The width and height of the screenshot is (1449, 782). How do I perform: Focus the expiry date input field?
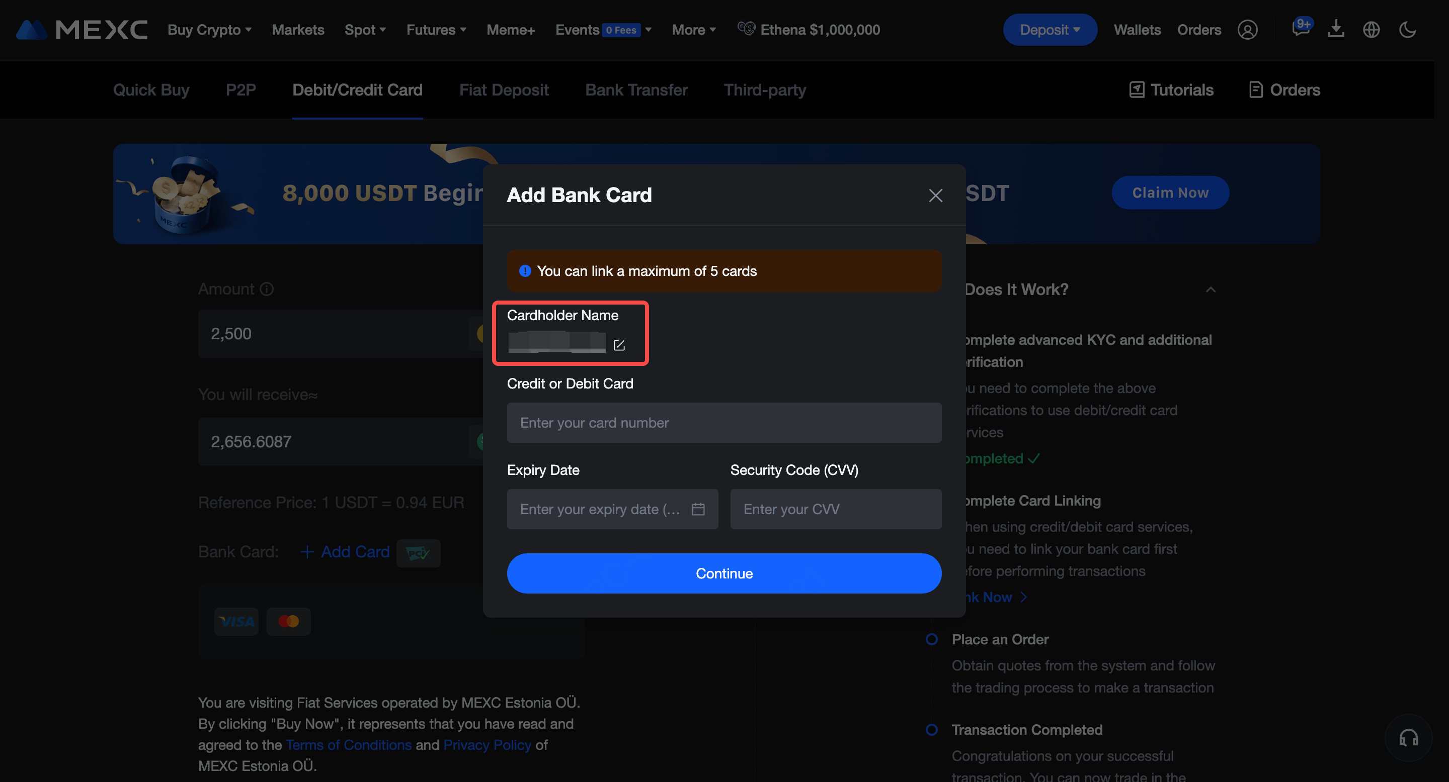[612, 509]
